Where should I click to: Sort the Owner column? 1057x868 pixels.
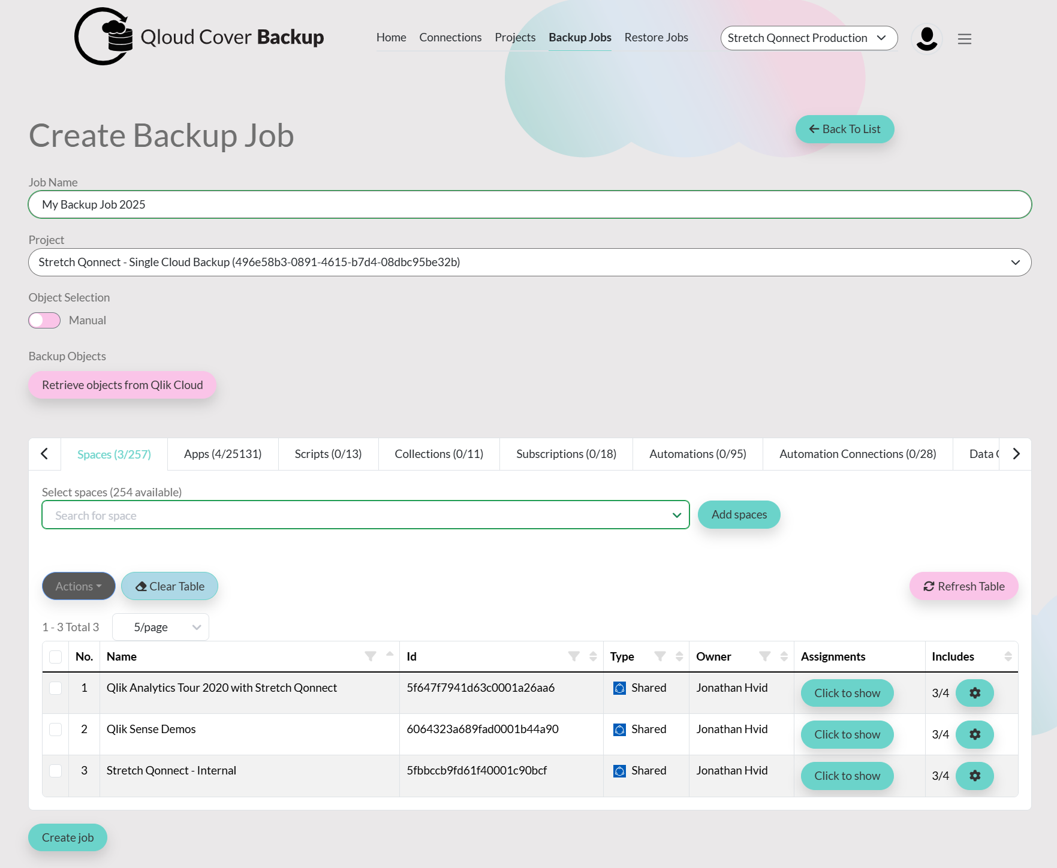point(784,656)
